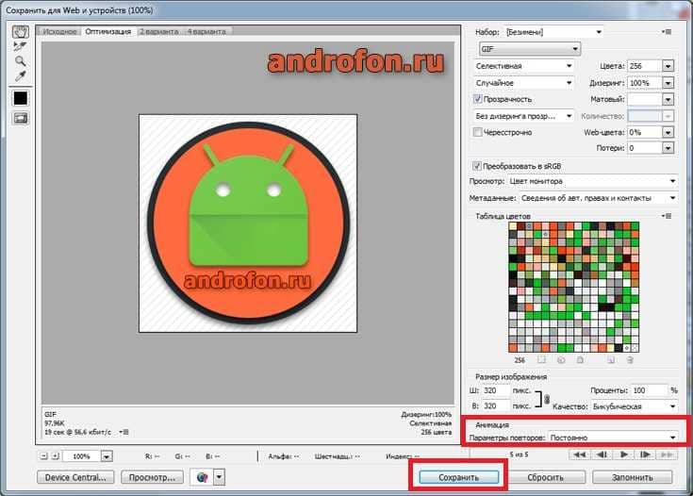Toggle the constrain proportions link icon
Screen dimensions: 693x496
547,399
